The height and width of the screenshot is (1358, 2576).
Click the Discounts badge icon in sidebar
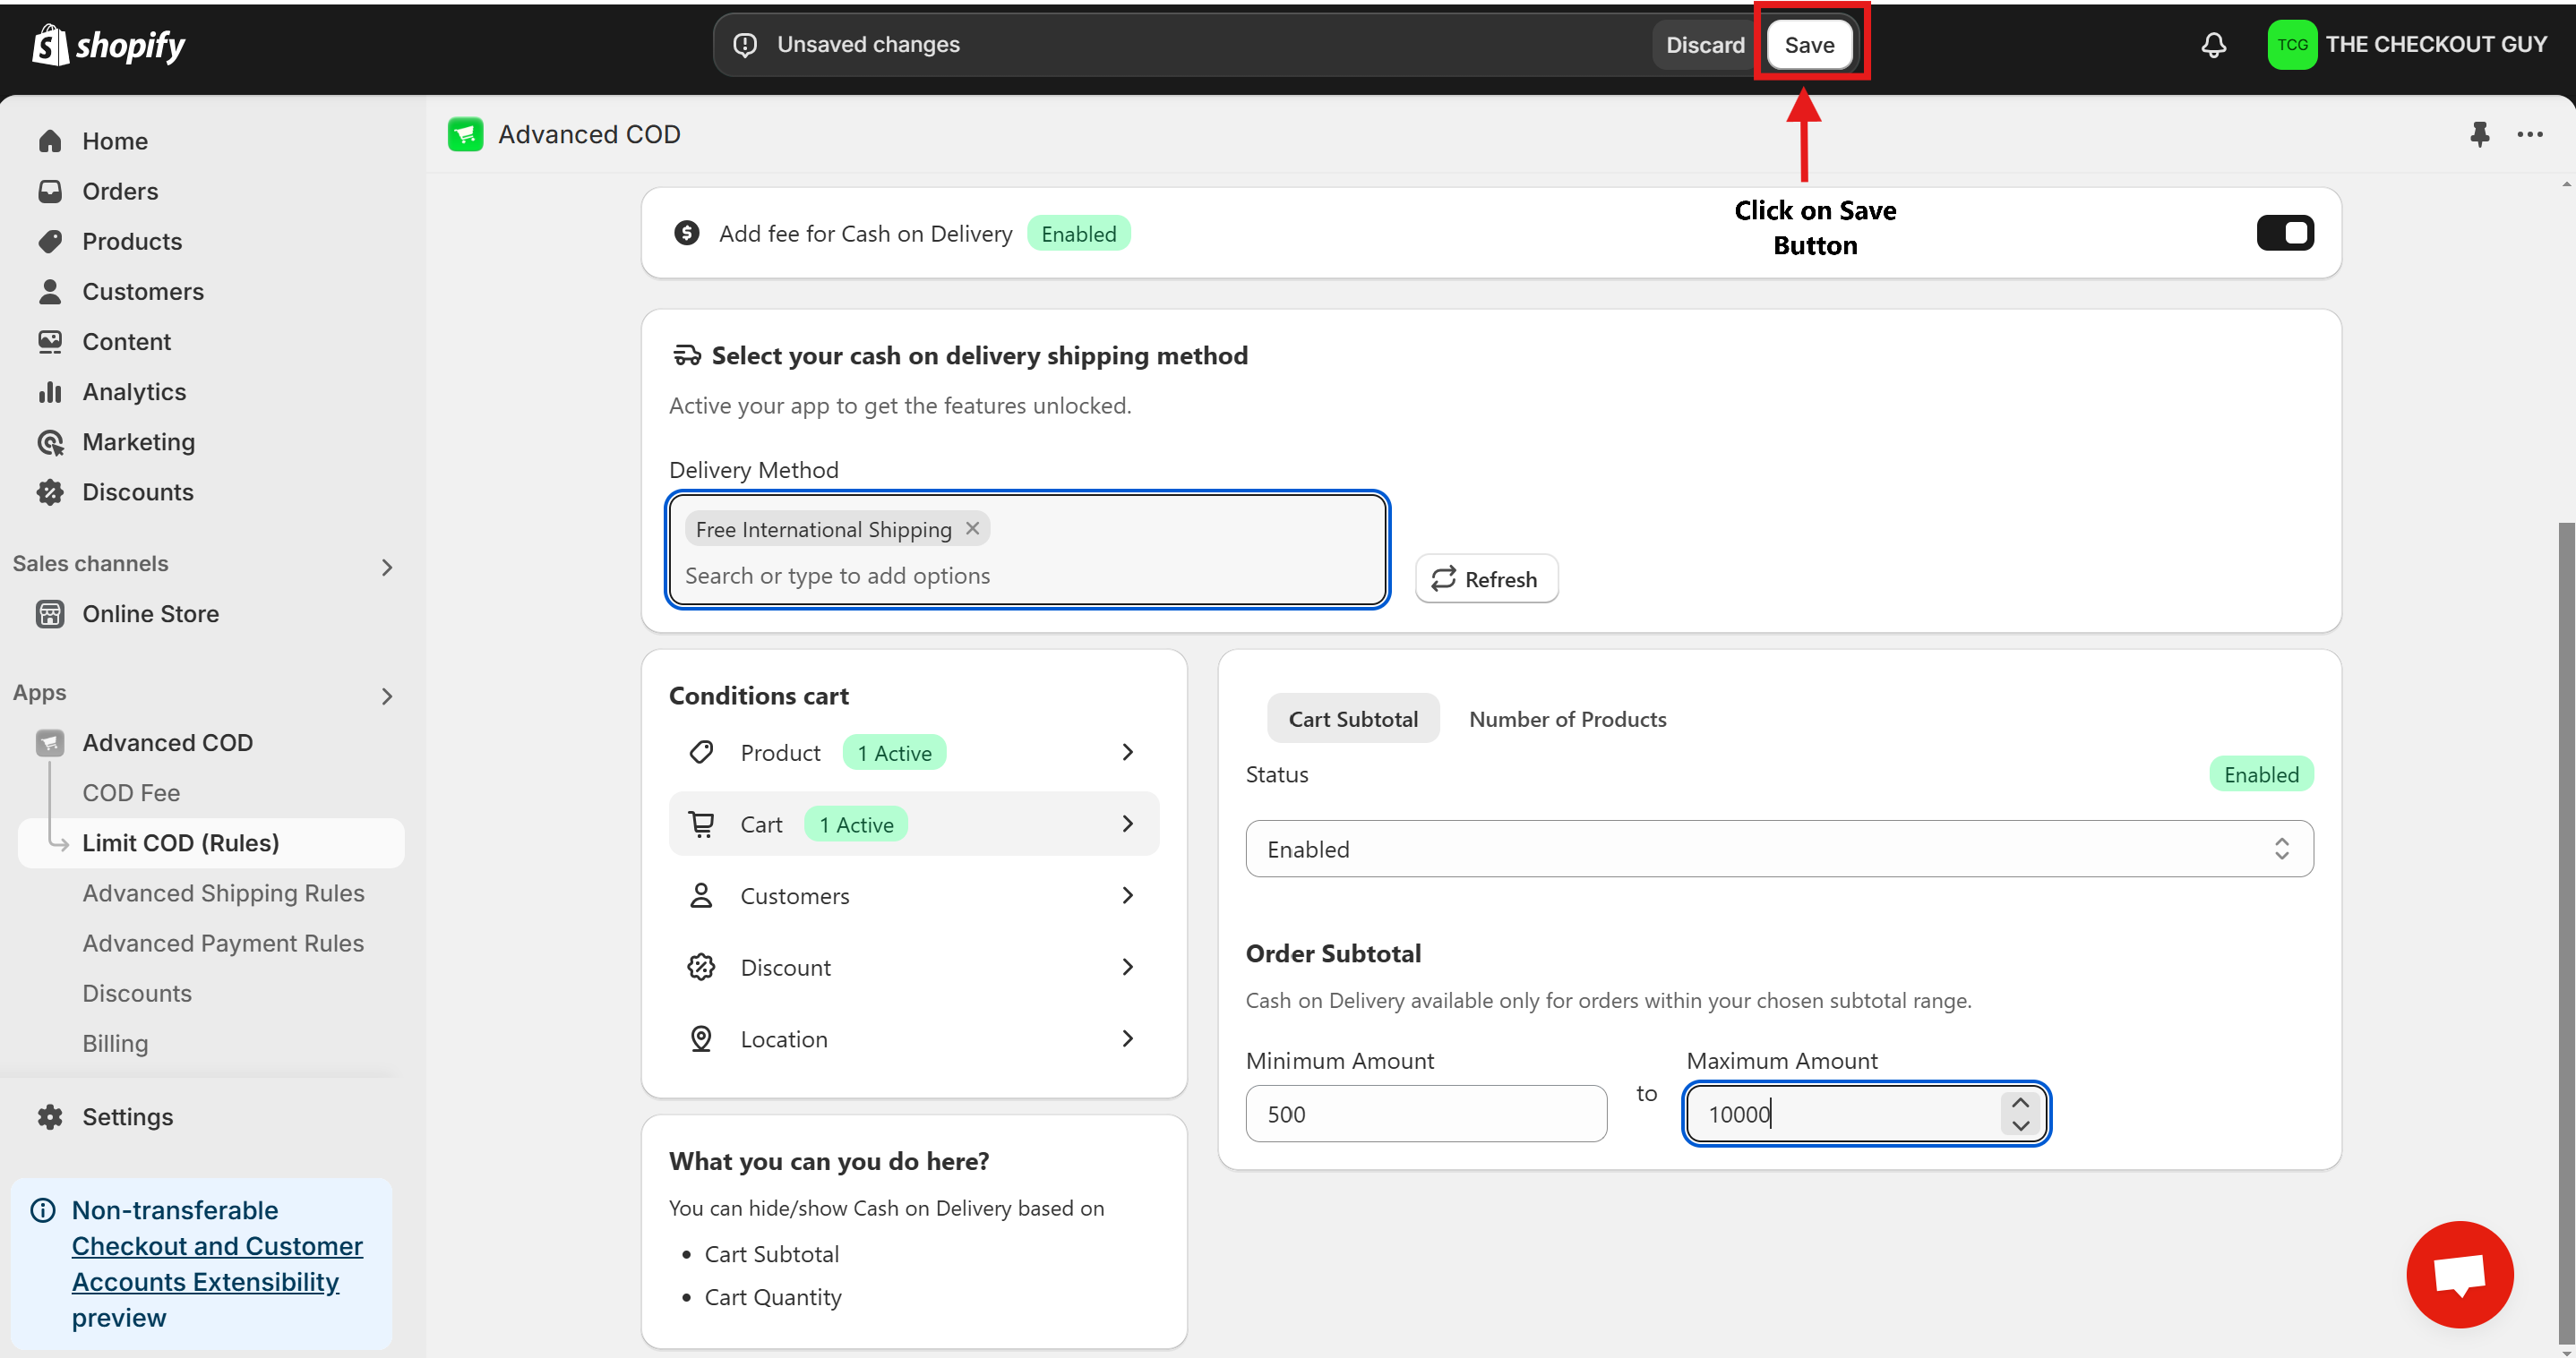[50, 491]
